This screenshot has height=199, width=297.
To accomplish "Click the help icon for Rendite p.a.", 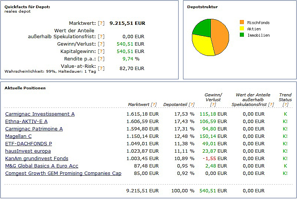I will pos(101,59).
